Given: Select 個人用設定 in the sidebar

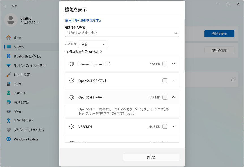Looking at the screenshot, I should [22, 75].
